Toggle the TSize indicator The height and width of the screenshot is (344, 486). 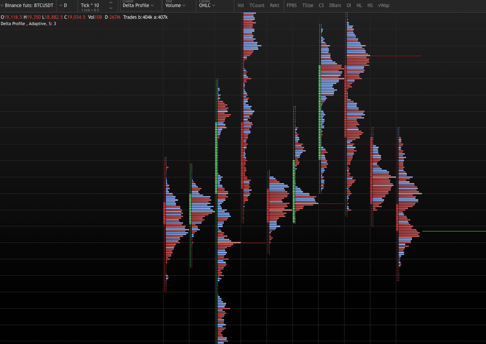pos(308,5)
